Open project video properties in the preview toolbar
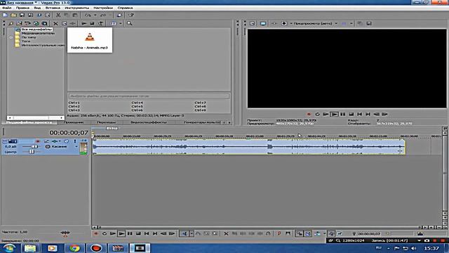The height and width of the screenshot is (253, 449). point(253,23)
